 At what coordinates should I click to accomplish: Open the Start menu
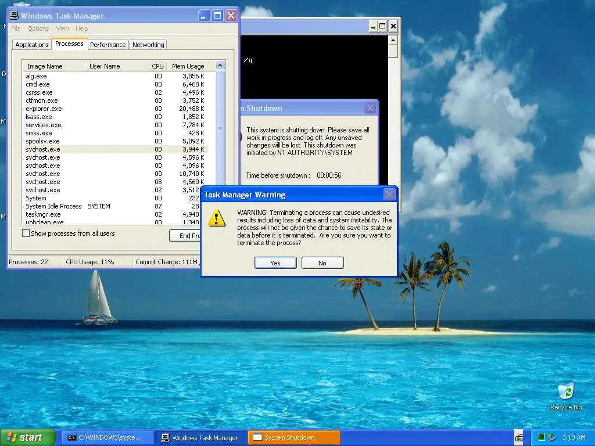click(28, 438)
